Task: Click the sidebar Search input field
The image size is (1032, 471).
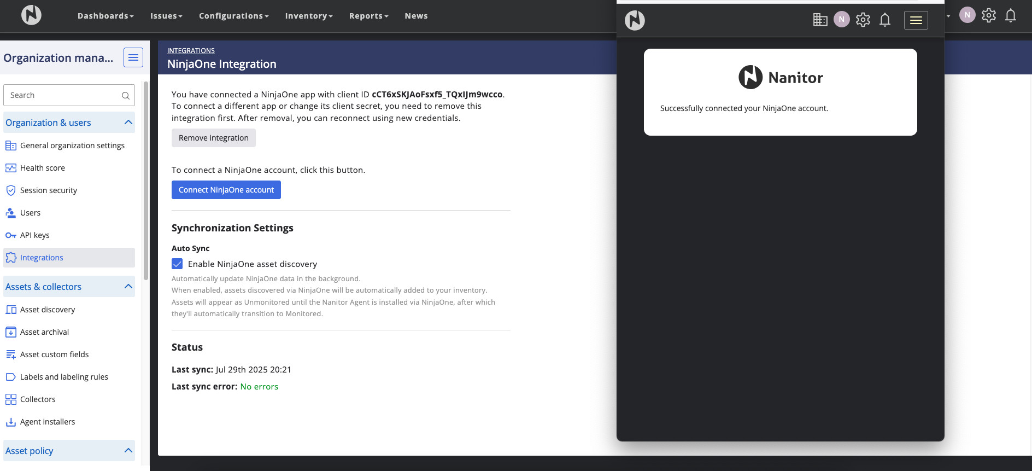Action: point(63,95)
